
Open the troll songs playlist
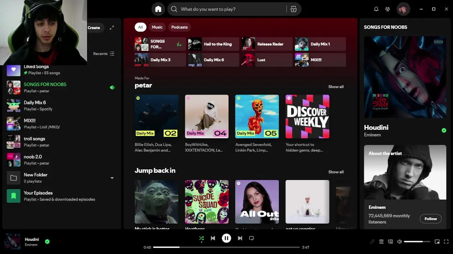(x=62, y=142)
